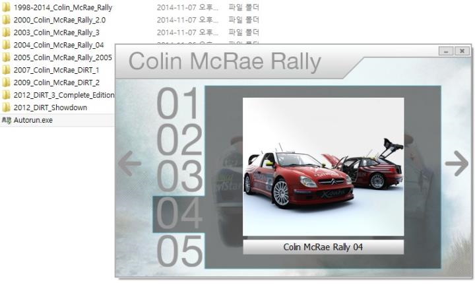Click the 2012_DiRT_Showdown folder name
This screenshot has height=285, width=475.
point(50,108)
